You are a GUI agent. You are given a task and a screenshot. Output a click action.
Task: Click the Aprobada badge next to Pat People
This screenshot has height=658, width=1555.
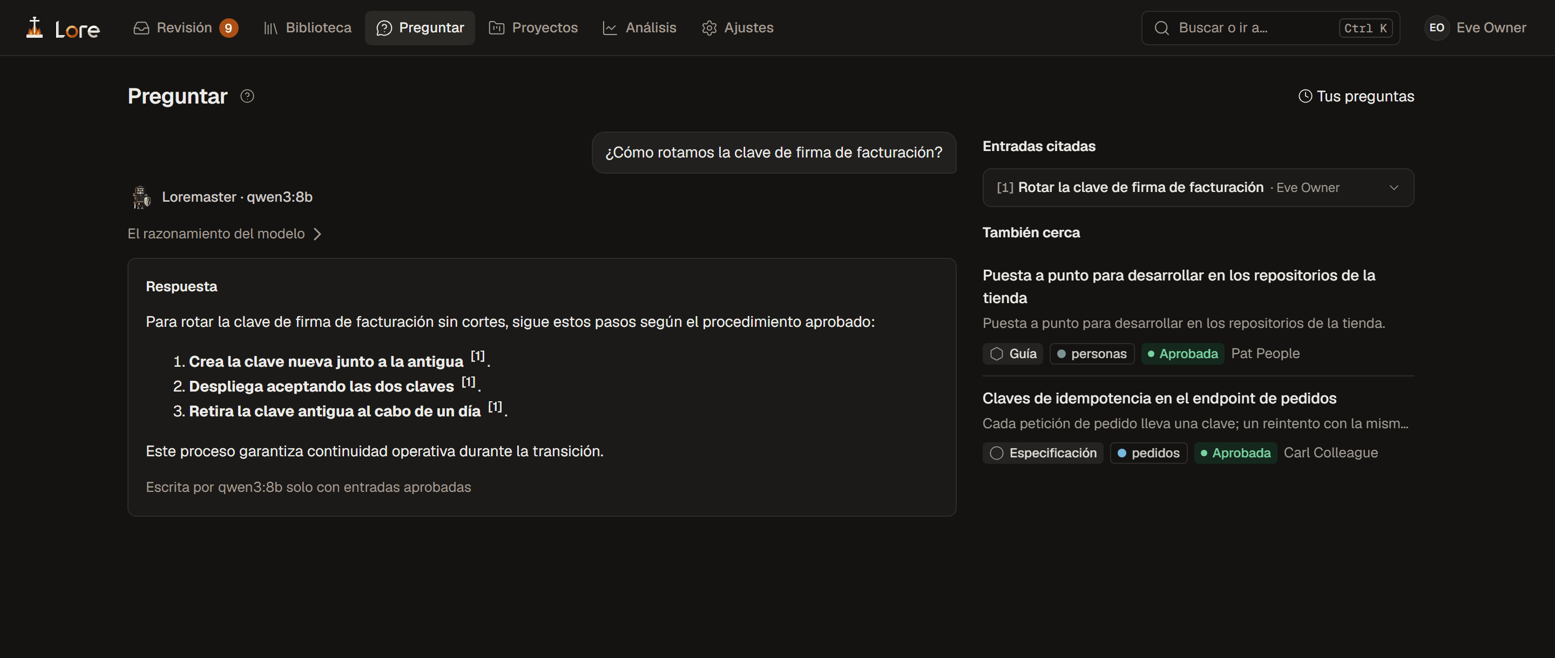coord(1182,353)
